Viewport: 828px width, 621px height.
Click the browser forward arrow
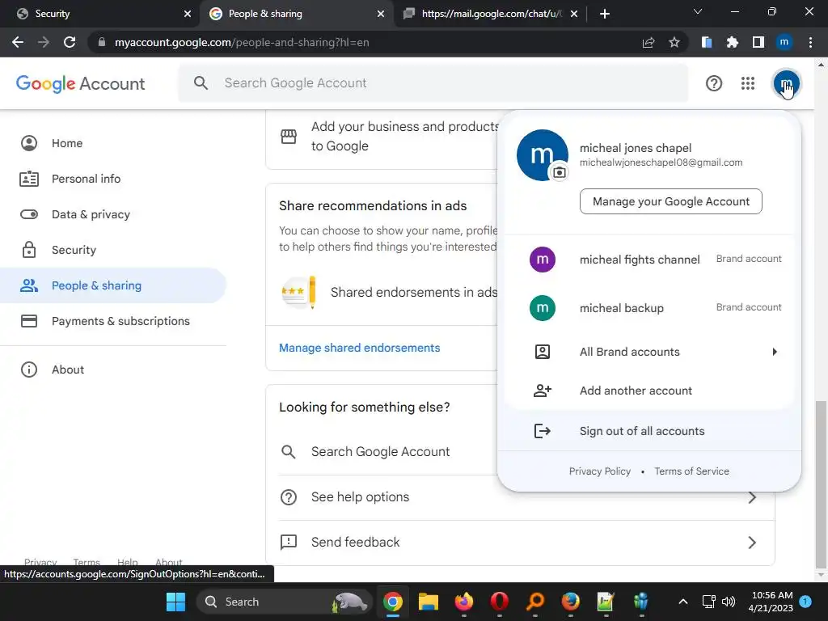click(x=44, y=42)
